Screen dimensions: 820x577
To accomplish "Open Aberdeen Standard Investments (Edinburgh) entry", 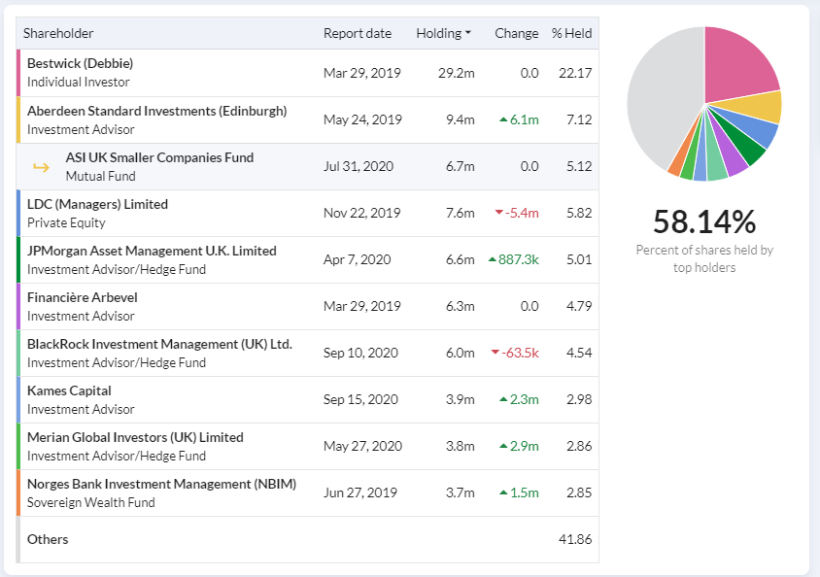I will tap(156, 111).
